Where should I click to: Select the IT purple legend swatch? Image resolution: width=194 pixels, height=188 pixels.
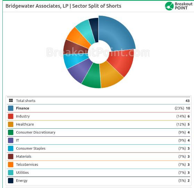(11, 140)
